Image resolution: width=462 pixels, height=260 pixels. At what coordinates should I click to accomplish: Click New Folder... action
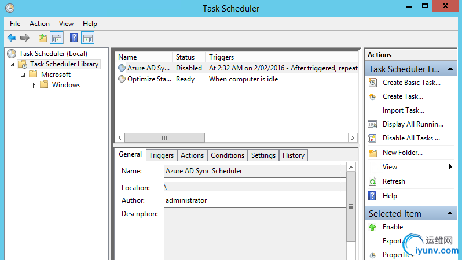(402, 153)
